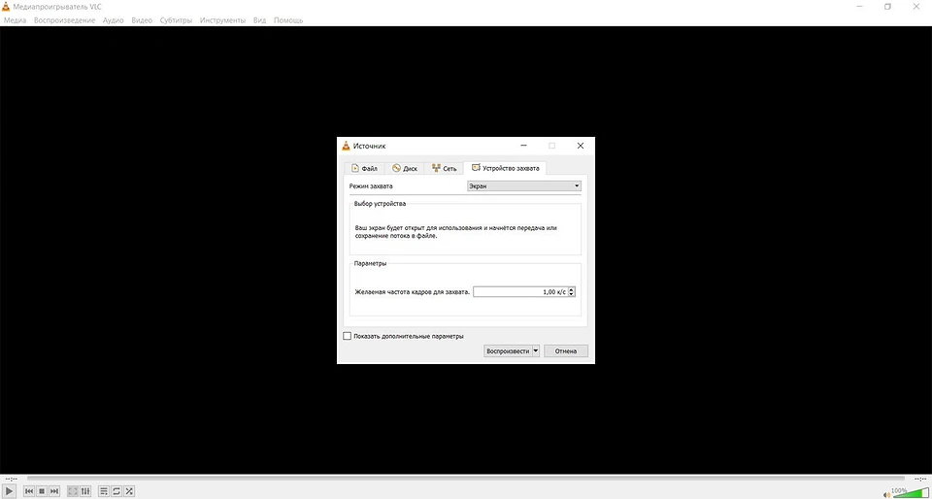Click the stop playback icon
This screenshot has width=932, height=499.
(x=42, y=491)
